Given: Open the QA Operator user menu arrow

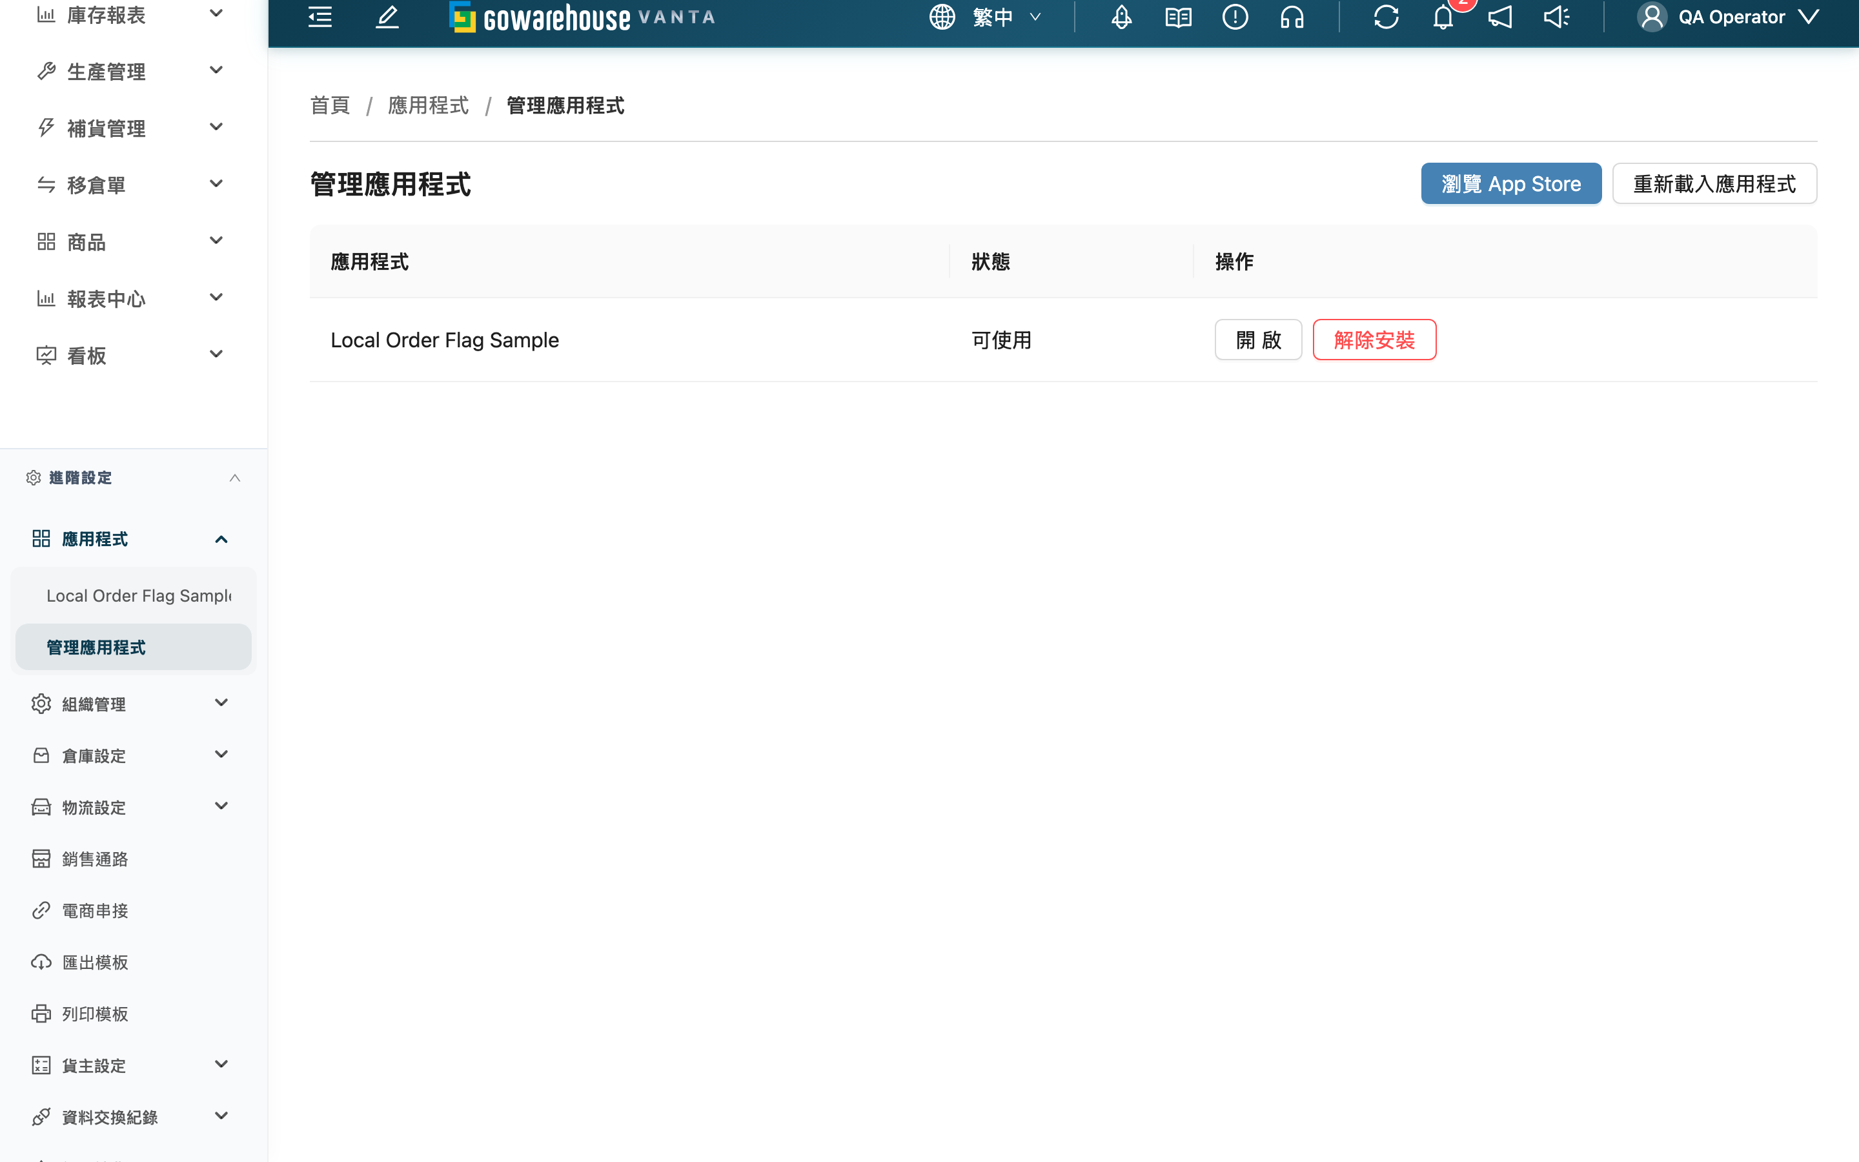Looking at the screenshot, I should tap(1809, 17).
